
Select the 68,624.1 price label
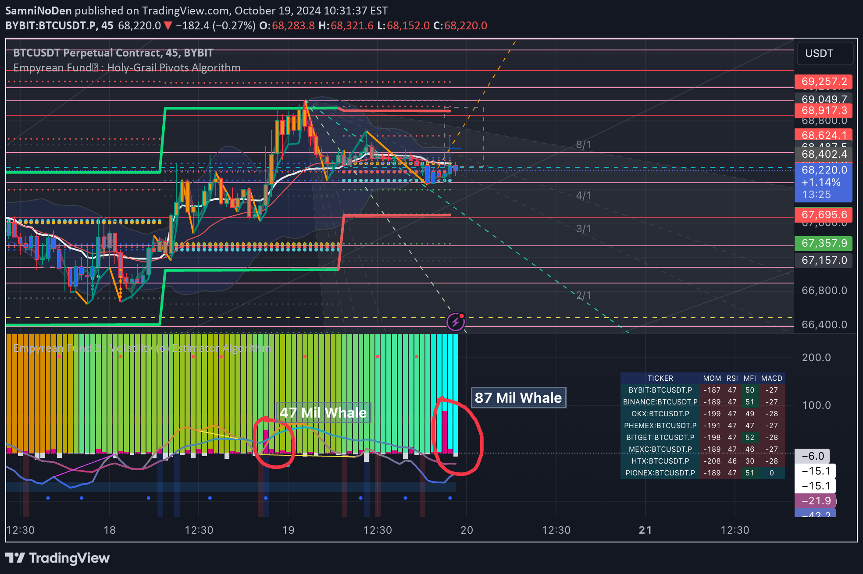click(824, 135)
